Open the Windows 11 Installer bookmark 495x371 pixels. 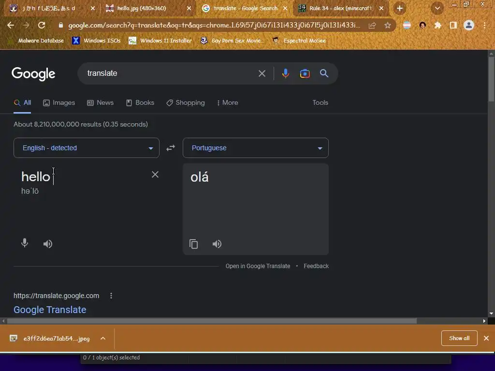(160, 41)
